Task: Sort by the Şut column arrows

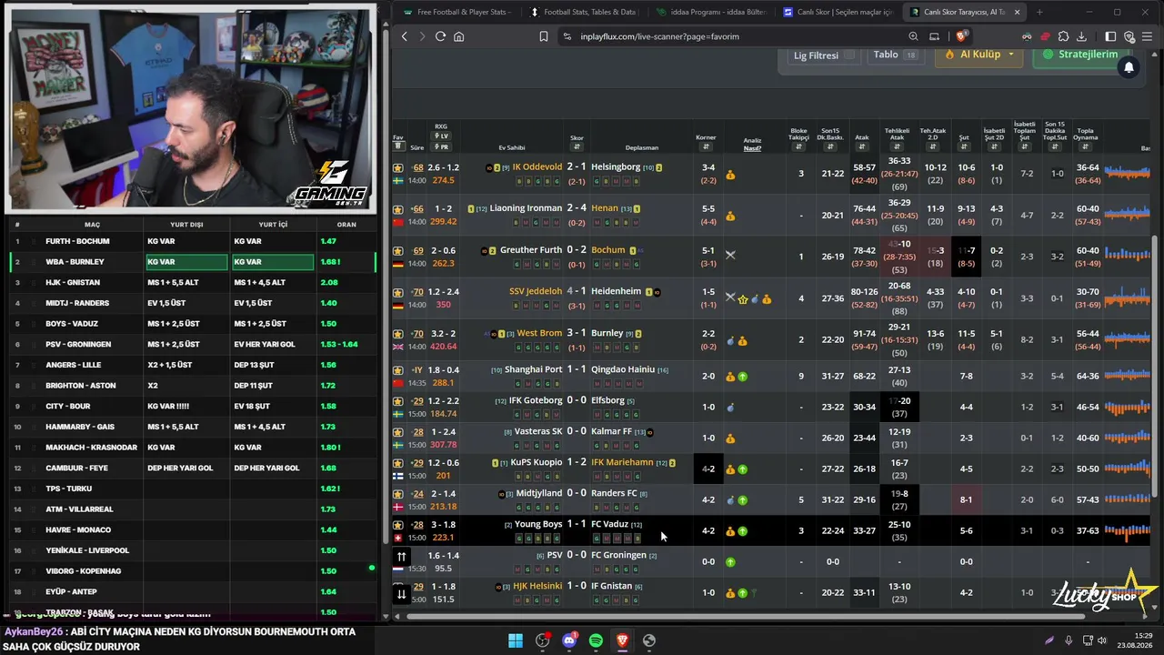Action: [964, 146]
